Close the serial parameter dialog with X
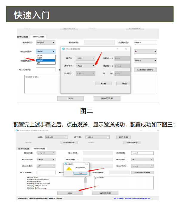Viewport: 178px width, 209px height. pos(126,49)
